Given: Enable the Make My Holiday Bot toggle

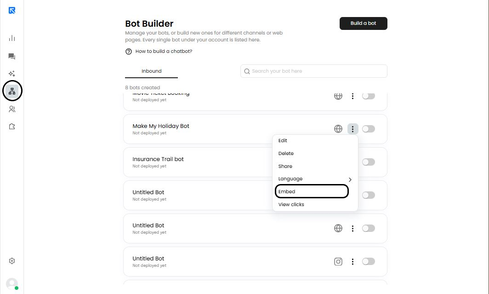Looking at the screenshot, I should click(369, 129).
